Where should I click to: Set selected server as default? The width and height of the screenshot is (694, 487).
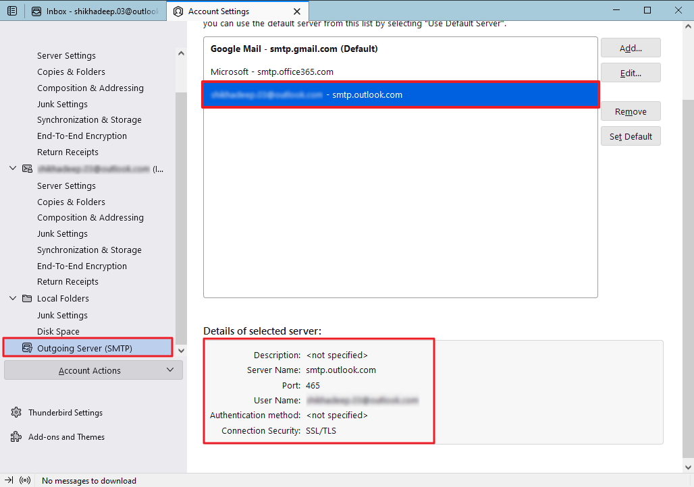tap(631, 136)
